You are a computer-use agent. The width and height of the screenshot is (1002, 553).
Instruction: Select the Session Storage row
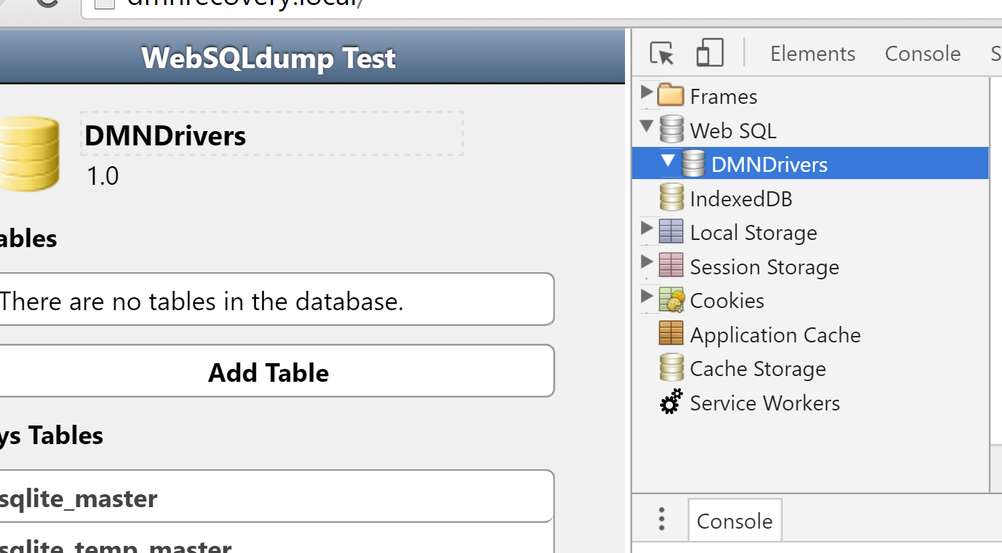pos(810,266)
